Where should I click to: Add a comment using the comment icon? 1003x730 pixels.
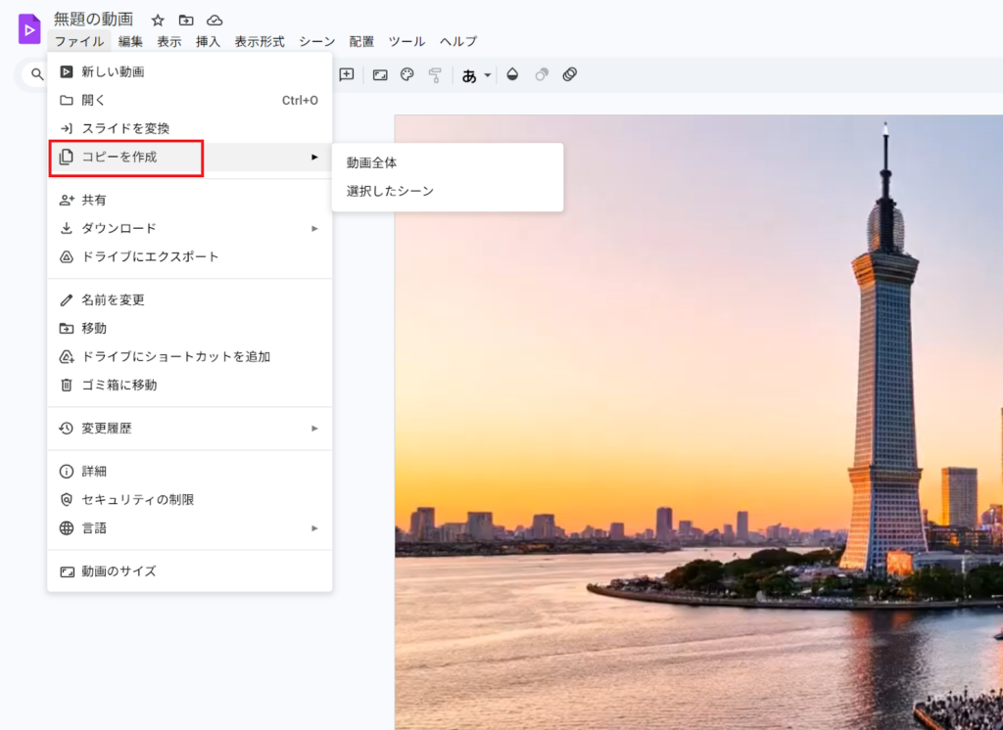tap(346, 74)
